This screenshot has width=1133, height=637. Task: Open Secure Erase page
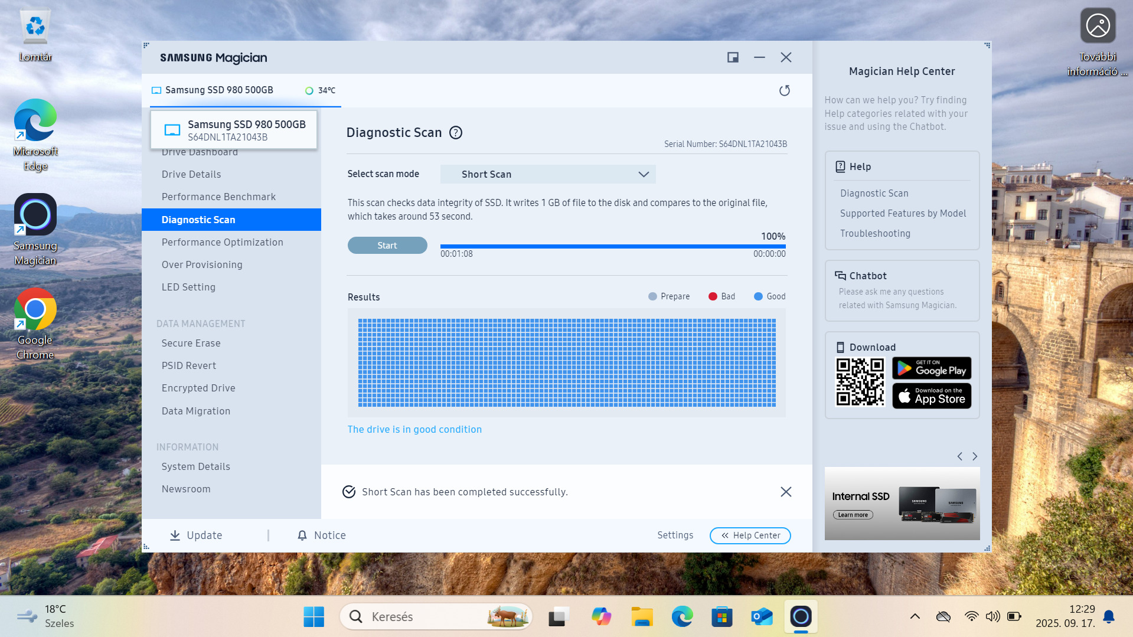point(191,343)
